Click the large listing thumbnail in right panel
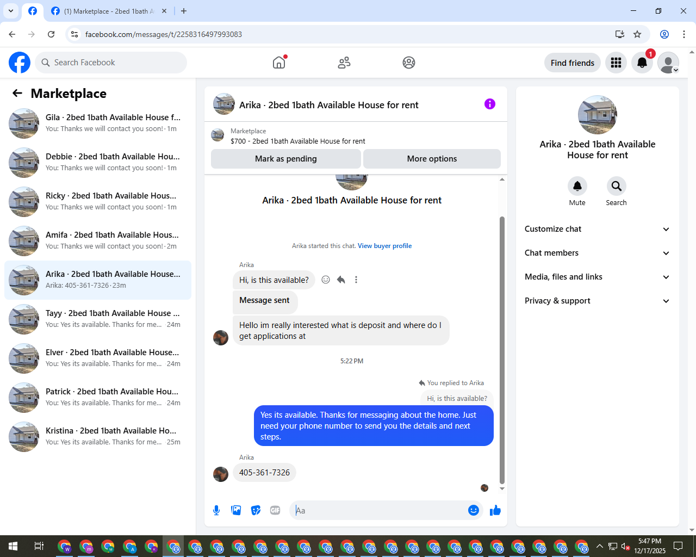The image size is (696, 557). tap(598, 115)
